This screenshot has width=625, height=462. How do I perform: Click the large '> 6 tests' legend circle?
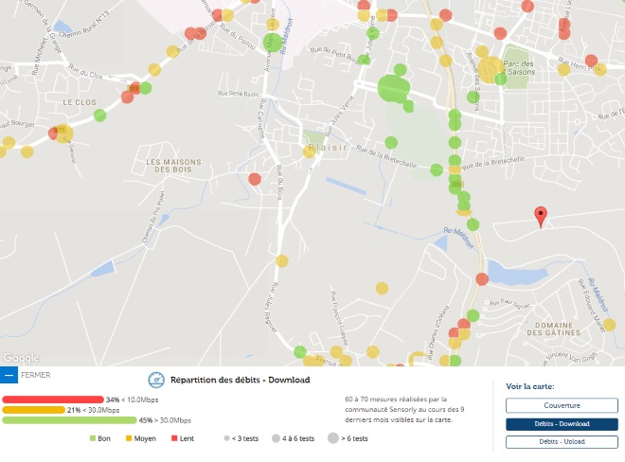(333, 438)
